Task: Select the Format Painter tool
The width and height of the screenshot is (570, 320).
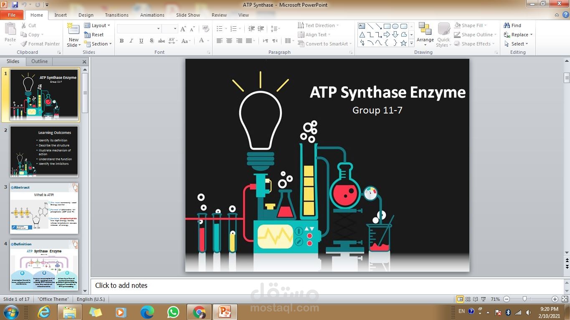Action: [41, 44]
